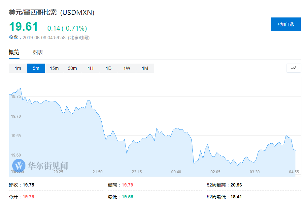
Task: Switch to the 图表 chart tab
Action: tap(38, 52)
